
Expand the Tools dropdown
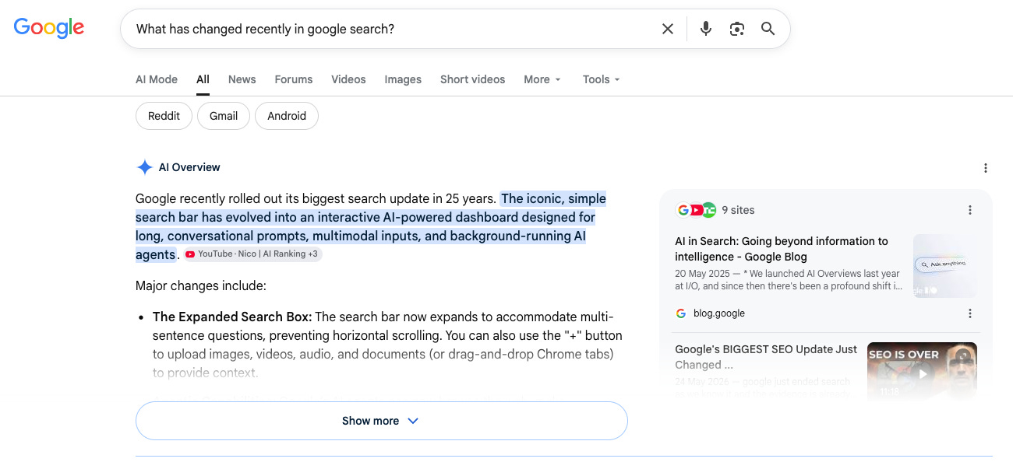pyautogui.click(x=602, y=79)
